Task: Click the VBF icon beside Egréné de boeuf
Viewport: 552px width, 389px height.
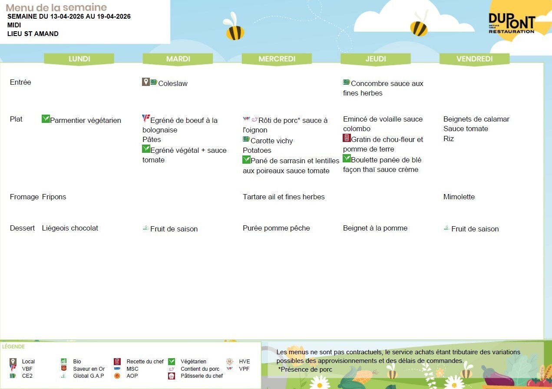Action: click(146, 119)
